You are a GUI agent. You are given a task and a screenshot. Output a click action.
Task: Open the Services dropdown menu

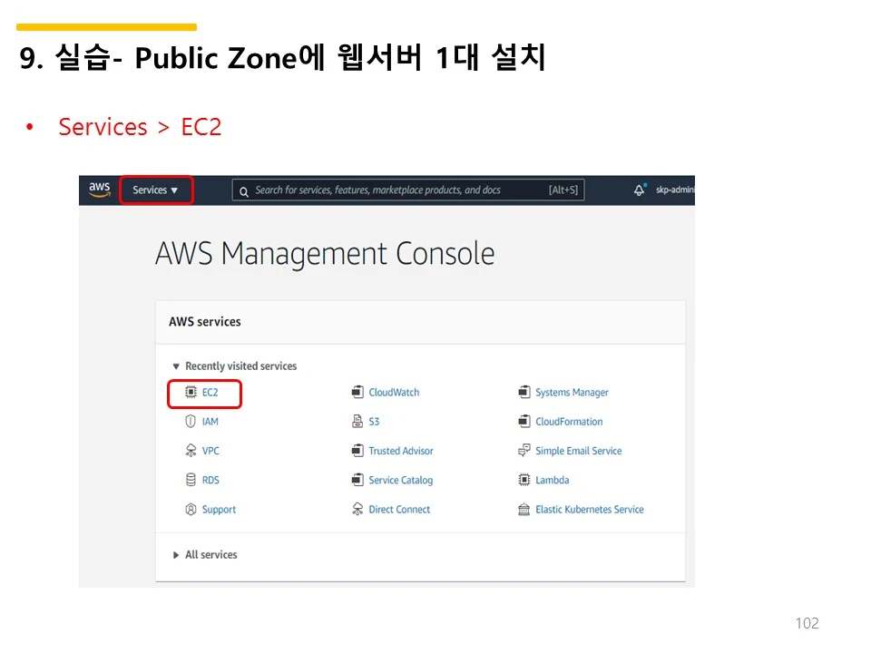[x=155, y=190]
